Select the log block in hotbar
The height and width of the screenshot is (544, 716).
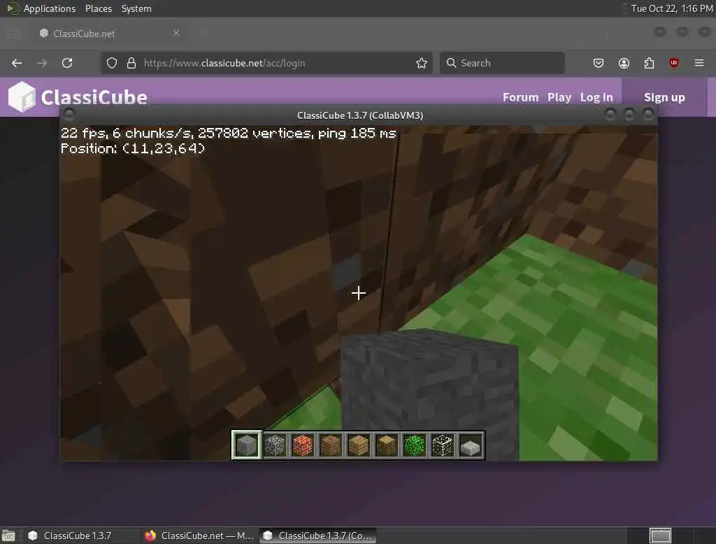coord(386,445)
